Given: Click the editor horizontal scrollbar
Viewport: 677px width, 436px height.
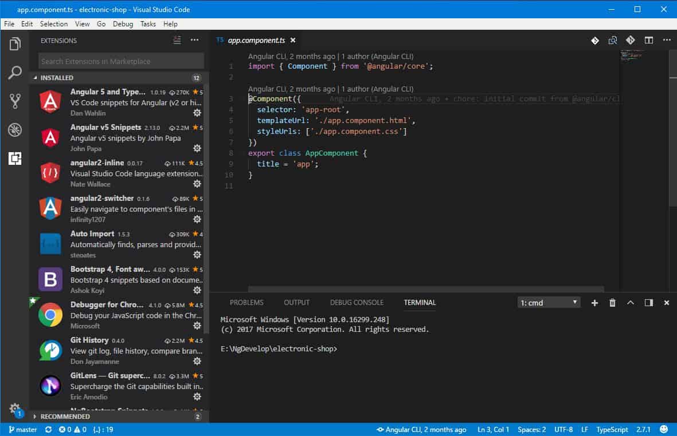Looking at the screenshot, I should (426, 289).
